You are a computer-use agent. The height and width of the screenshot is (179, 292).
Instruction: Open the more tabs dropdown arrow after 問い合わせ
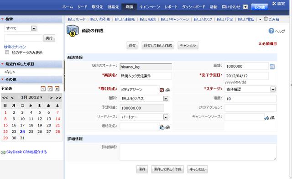tap(245, 7)
